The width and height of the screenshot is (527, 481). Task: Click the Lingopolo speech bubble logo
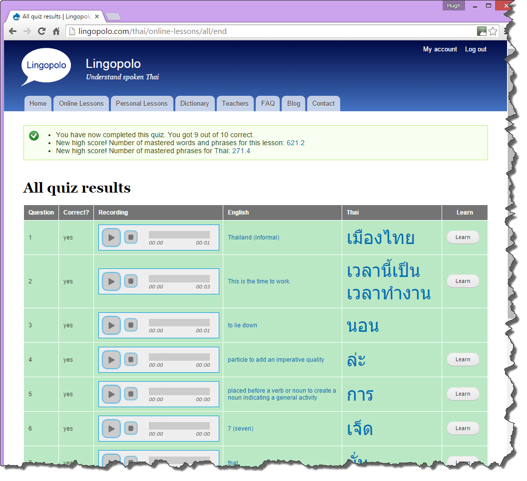pyautogui.click(x=46, y=66)
